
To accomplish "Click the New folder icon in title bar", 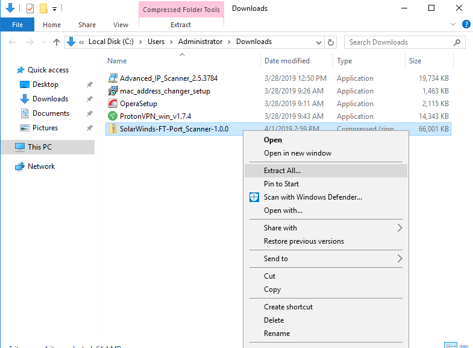I will tap(44, 8).
